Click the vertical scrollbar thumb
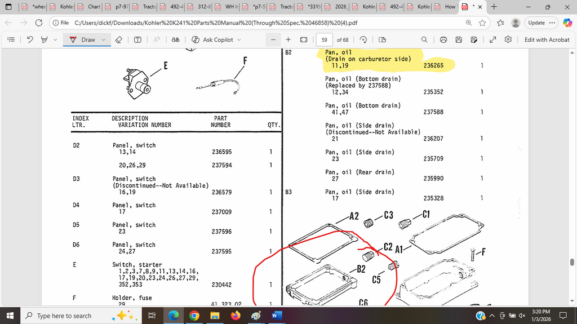This screenshot has width=577, height=324. click(572, 262)
